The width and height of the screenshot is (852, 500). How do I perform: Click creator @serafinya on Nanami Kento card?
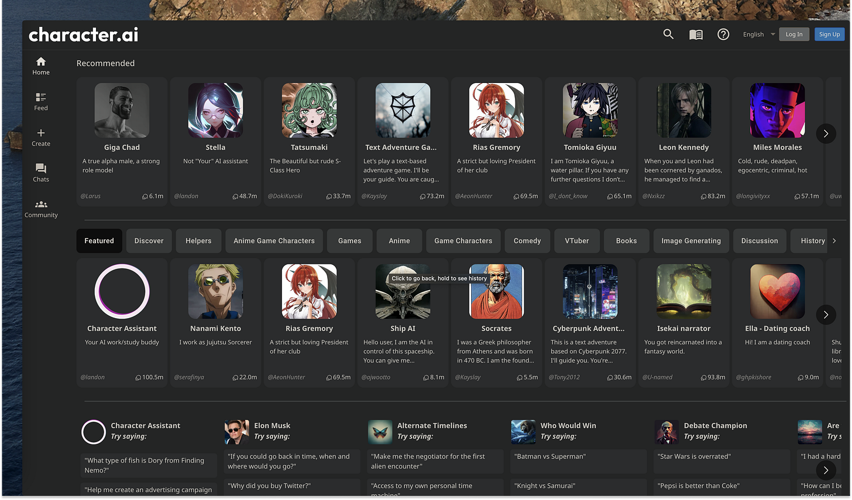[189, 378]
